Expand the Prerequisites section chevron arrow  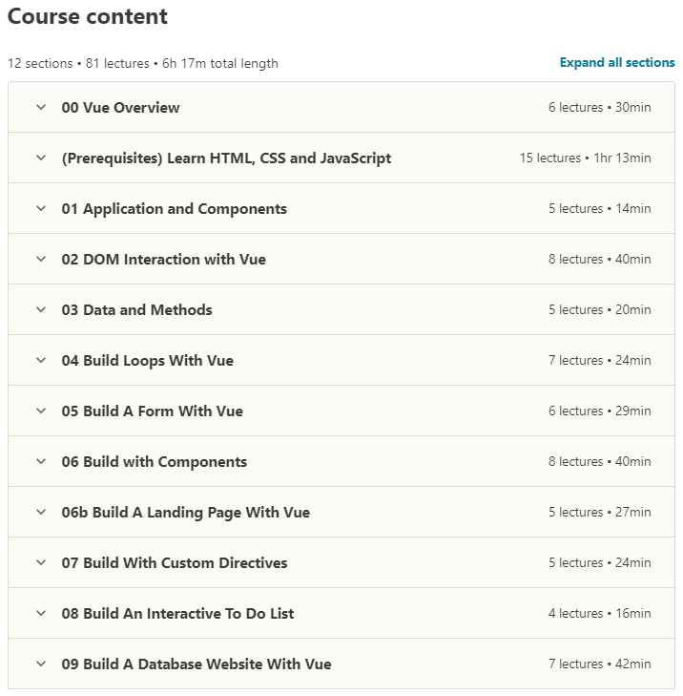tap(41, 158)
